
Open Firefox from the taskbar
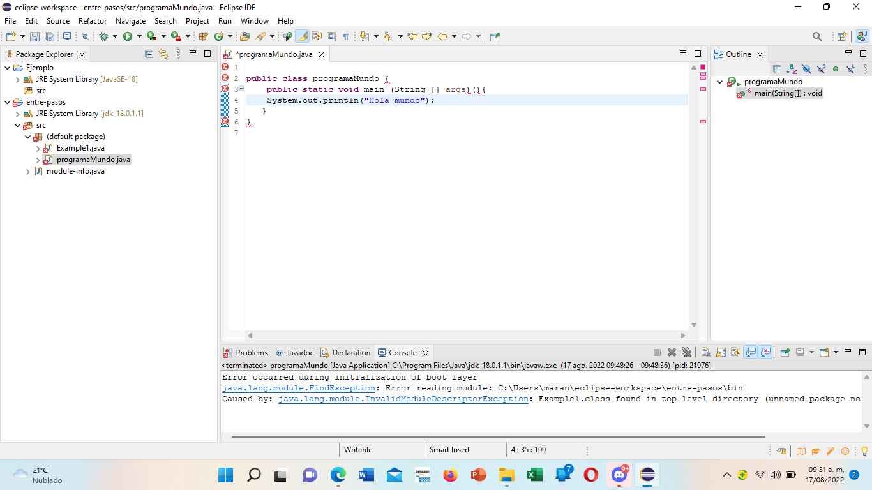[x=451, y=475]
